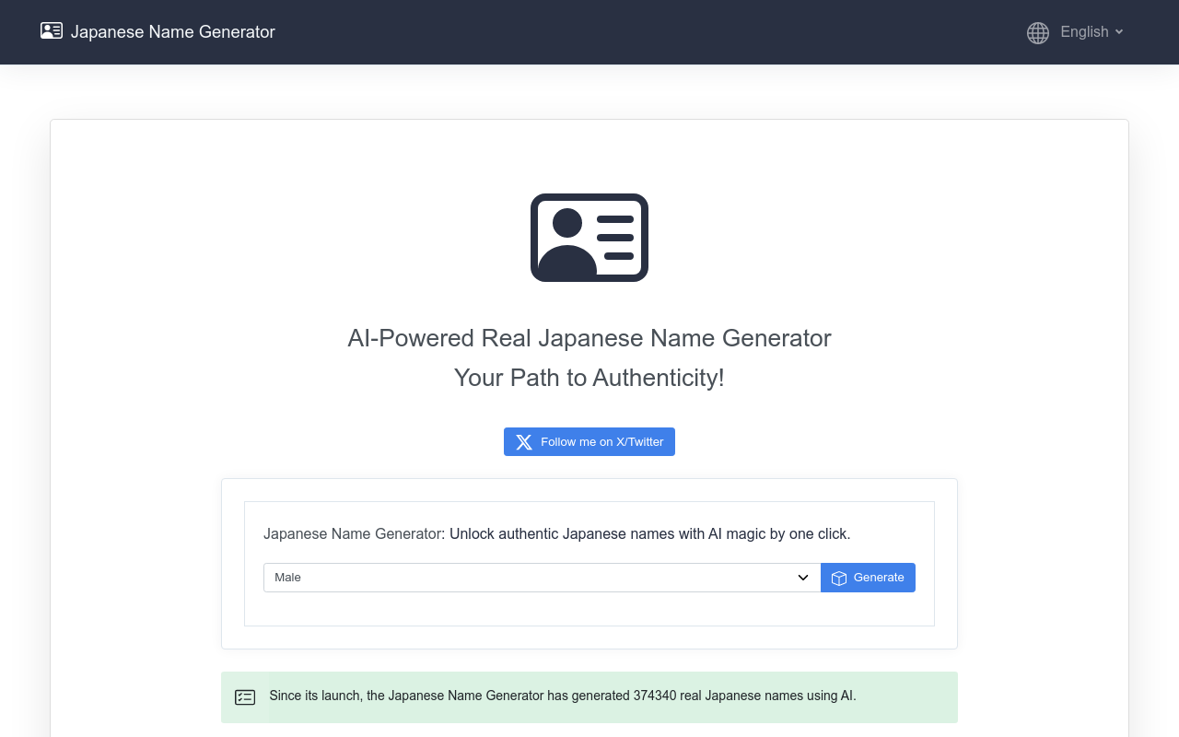The width and height of the screenshot is (1179, 737).
Task: Click the globe icon near English
Action: coord(1037,32)
